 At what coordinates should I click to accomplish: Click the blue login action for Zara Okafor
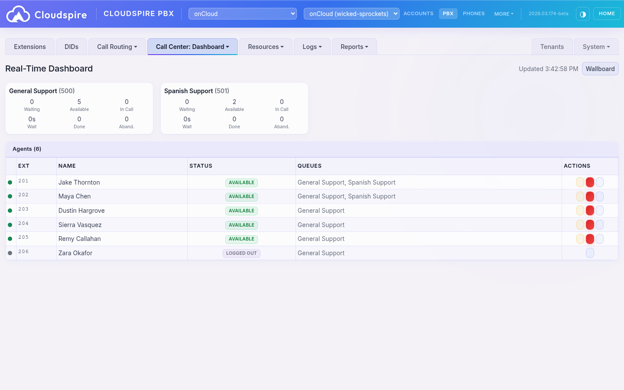point(590,253)
